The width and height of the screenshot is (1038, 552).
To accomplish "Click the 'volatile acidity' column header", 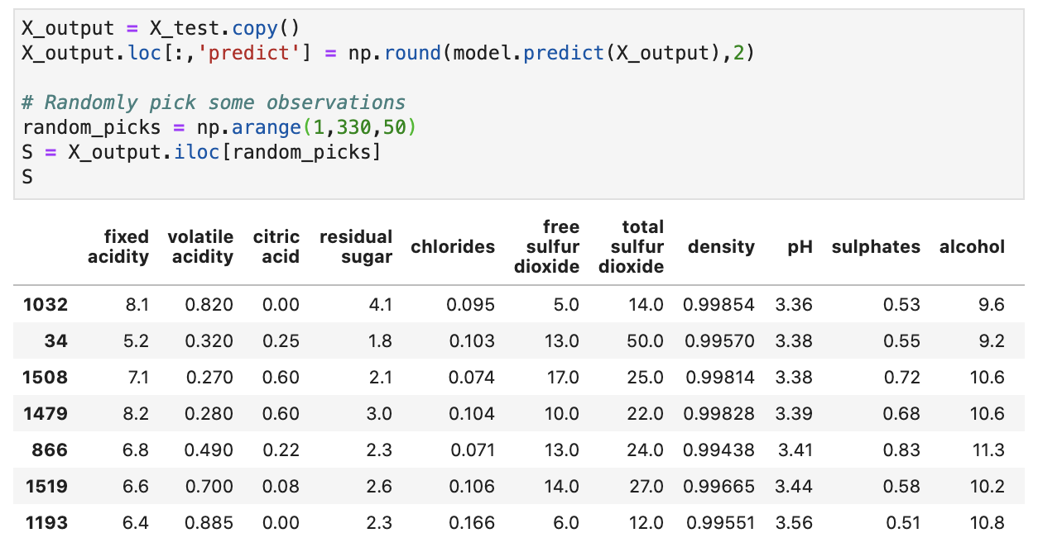I will 200,246.
